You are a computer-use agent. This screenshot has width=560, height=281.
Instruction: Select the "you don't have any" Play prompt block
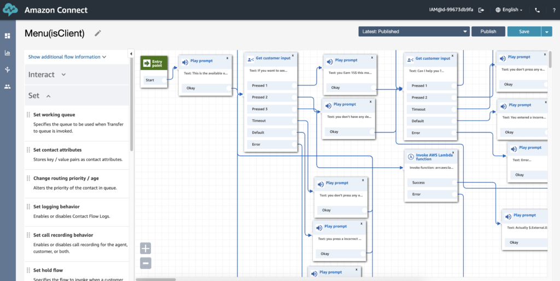tap(348, 119)
